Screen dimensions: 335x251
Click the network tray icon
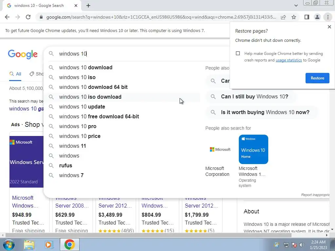click(286, 245)
